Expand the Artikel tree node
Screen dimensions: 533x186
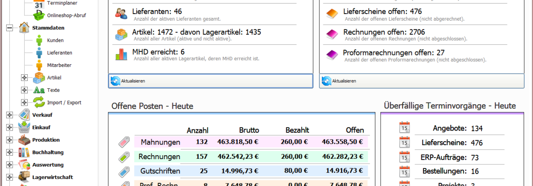click(x=25, y=78)
